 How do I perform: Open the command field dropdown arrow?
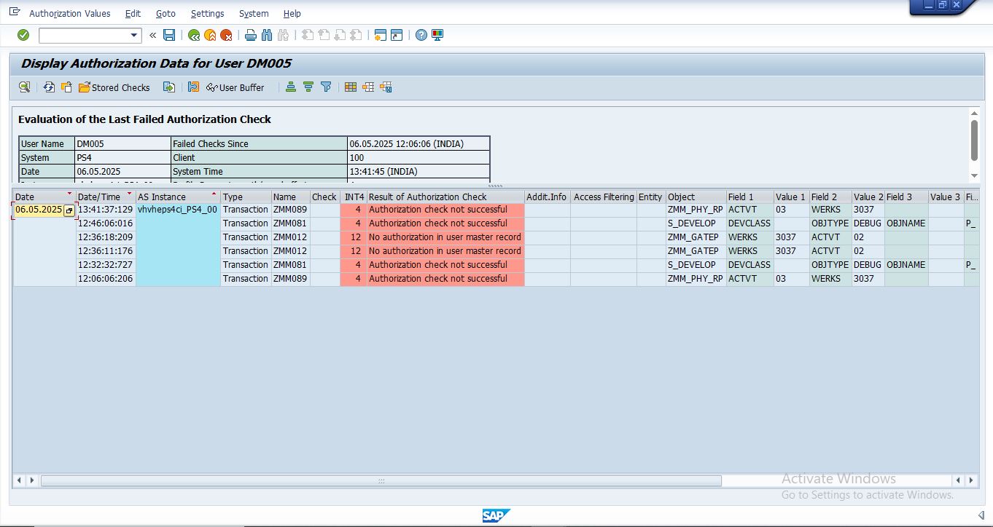[x=134, y=35]
